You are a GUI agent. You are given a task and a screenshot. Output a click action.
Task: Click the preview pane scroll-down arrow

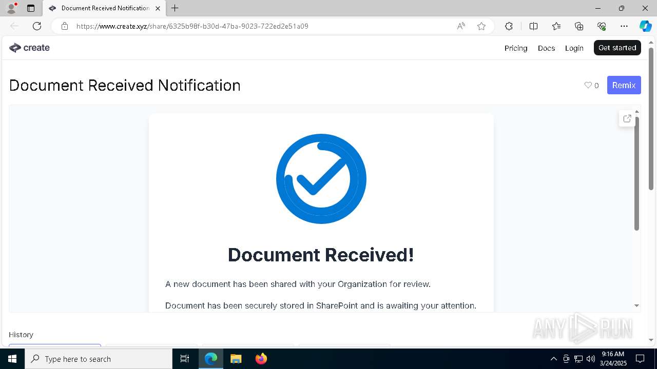tap(636, 305)
